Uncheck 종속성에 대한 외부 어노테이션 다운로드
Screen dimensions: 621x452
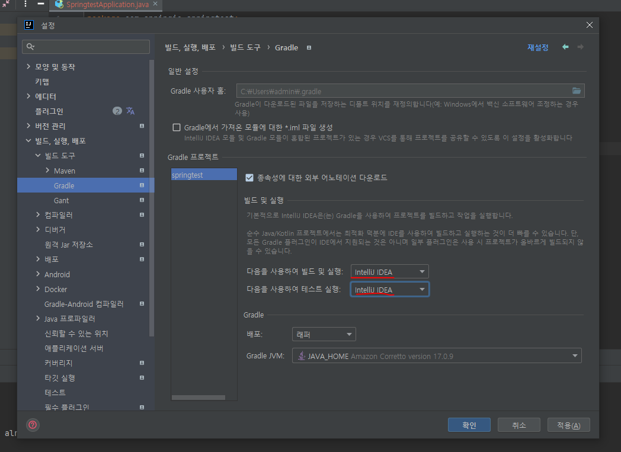click(x=249, y=178)
